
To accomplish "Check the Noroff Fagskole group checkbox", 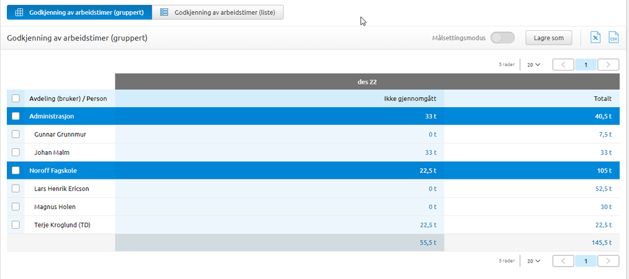I will tap(16, 171).
